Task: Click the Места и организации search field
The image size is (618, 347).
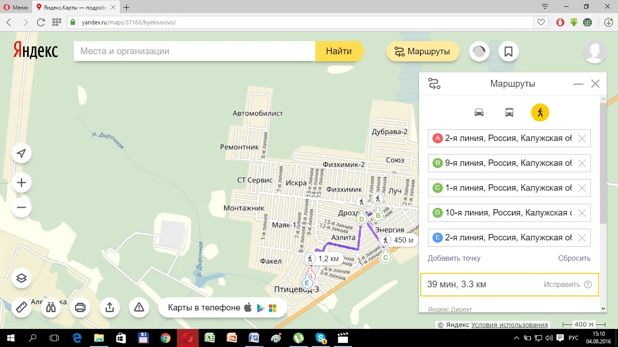Action: pos(195,51)
